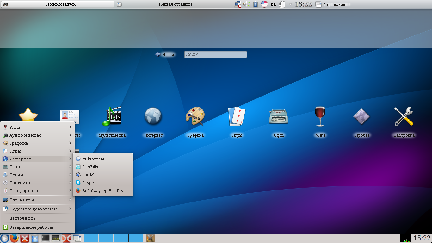The image size is (432, 243).
Task: Toggle the show desktop taskbar icon
Action: click(x=77, y=238)
